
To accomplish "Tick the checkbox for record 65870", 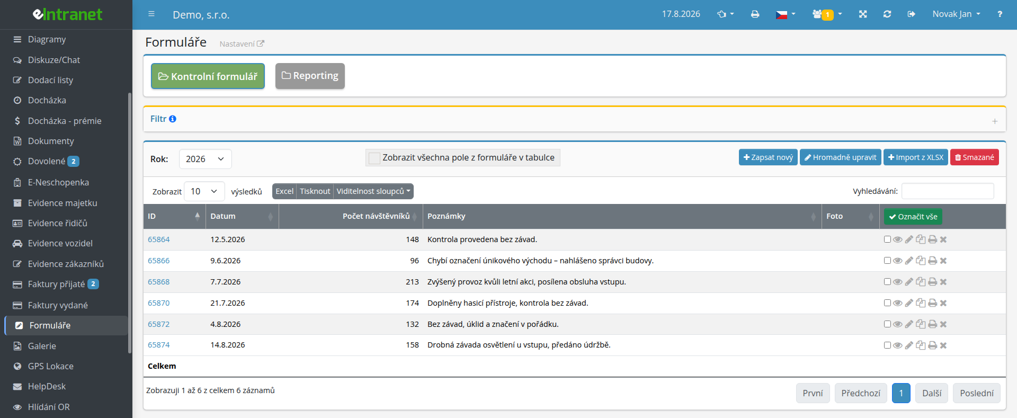I will pyautogui.click(x=887, y=303).
